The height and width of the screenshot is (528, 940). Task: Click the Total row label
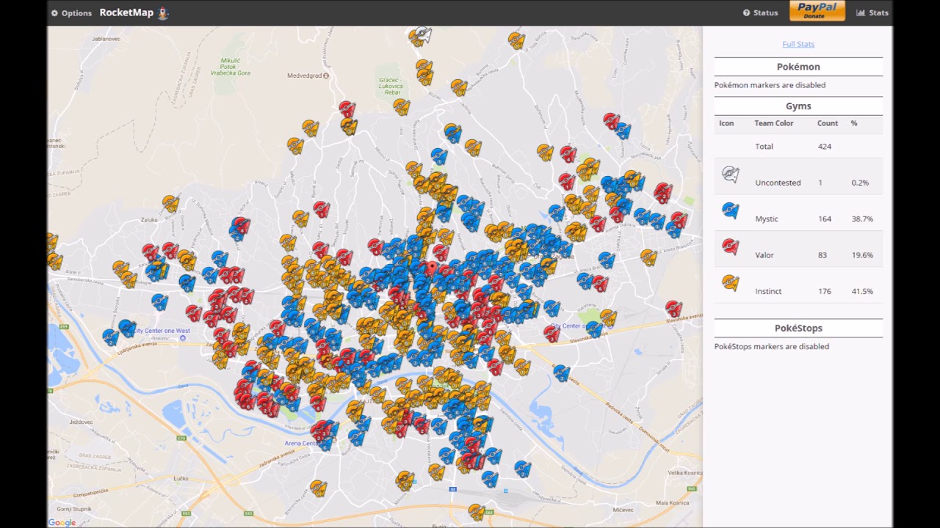pos(764,147)
